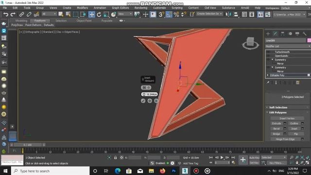Open the Scripting menu
The height and width of the screenshot is (175, 311).
[177, 8]
